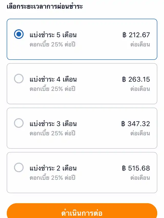The width and height of the screenshot is (164, 218).
Task: Pick the 2-month installment radio button
Action: pos(19,168)
